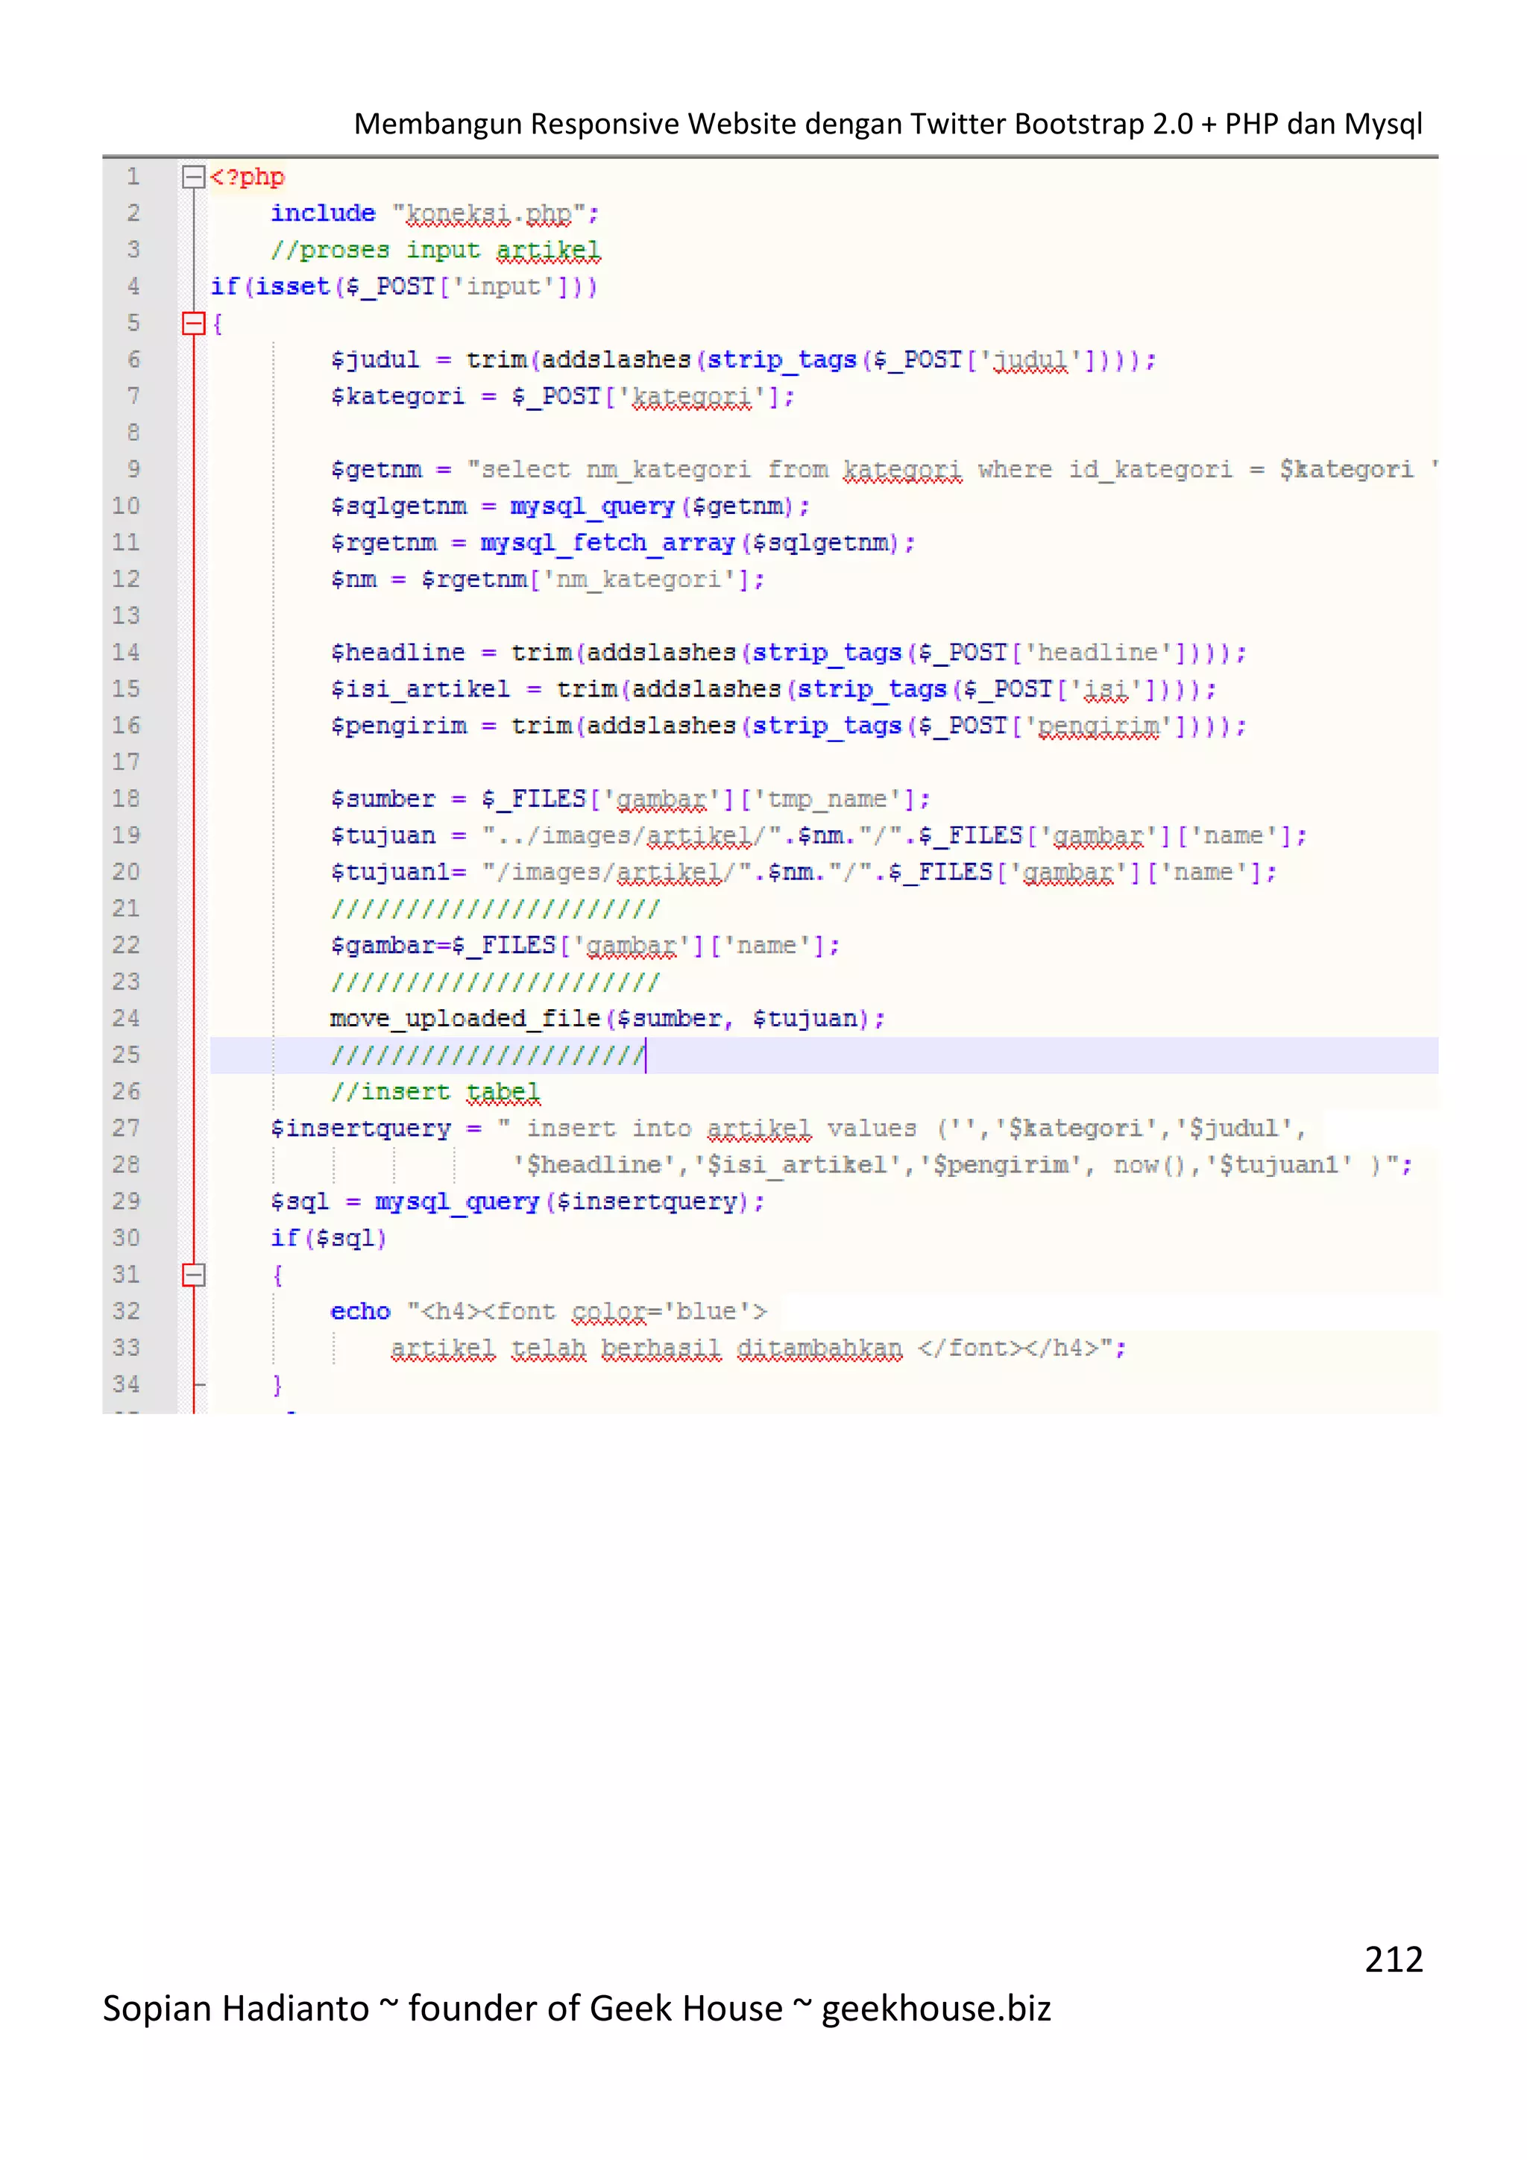
Task: Click the $isi_artikel assignment line
Action: (x=773, y=690)
